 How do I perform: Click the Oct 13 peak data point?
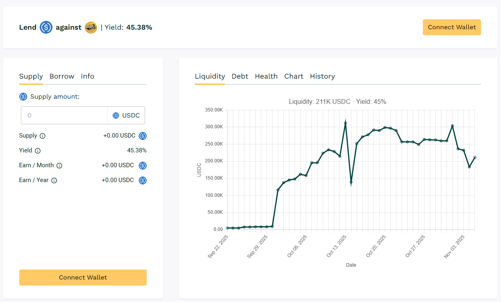click(345, 123)
